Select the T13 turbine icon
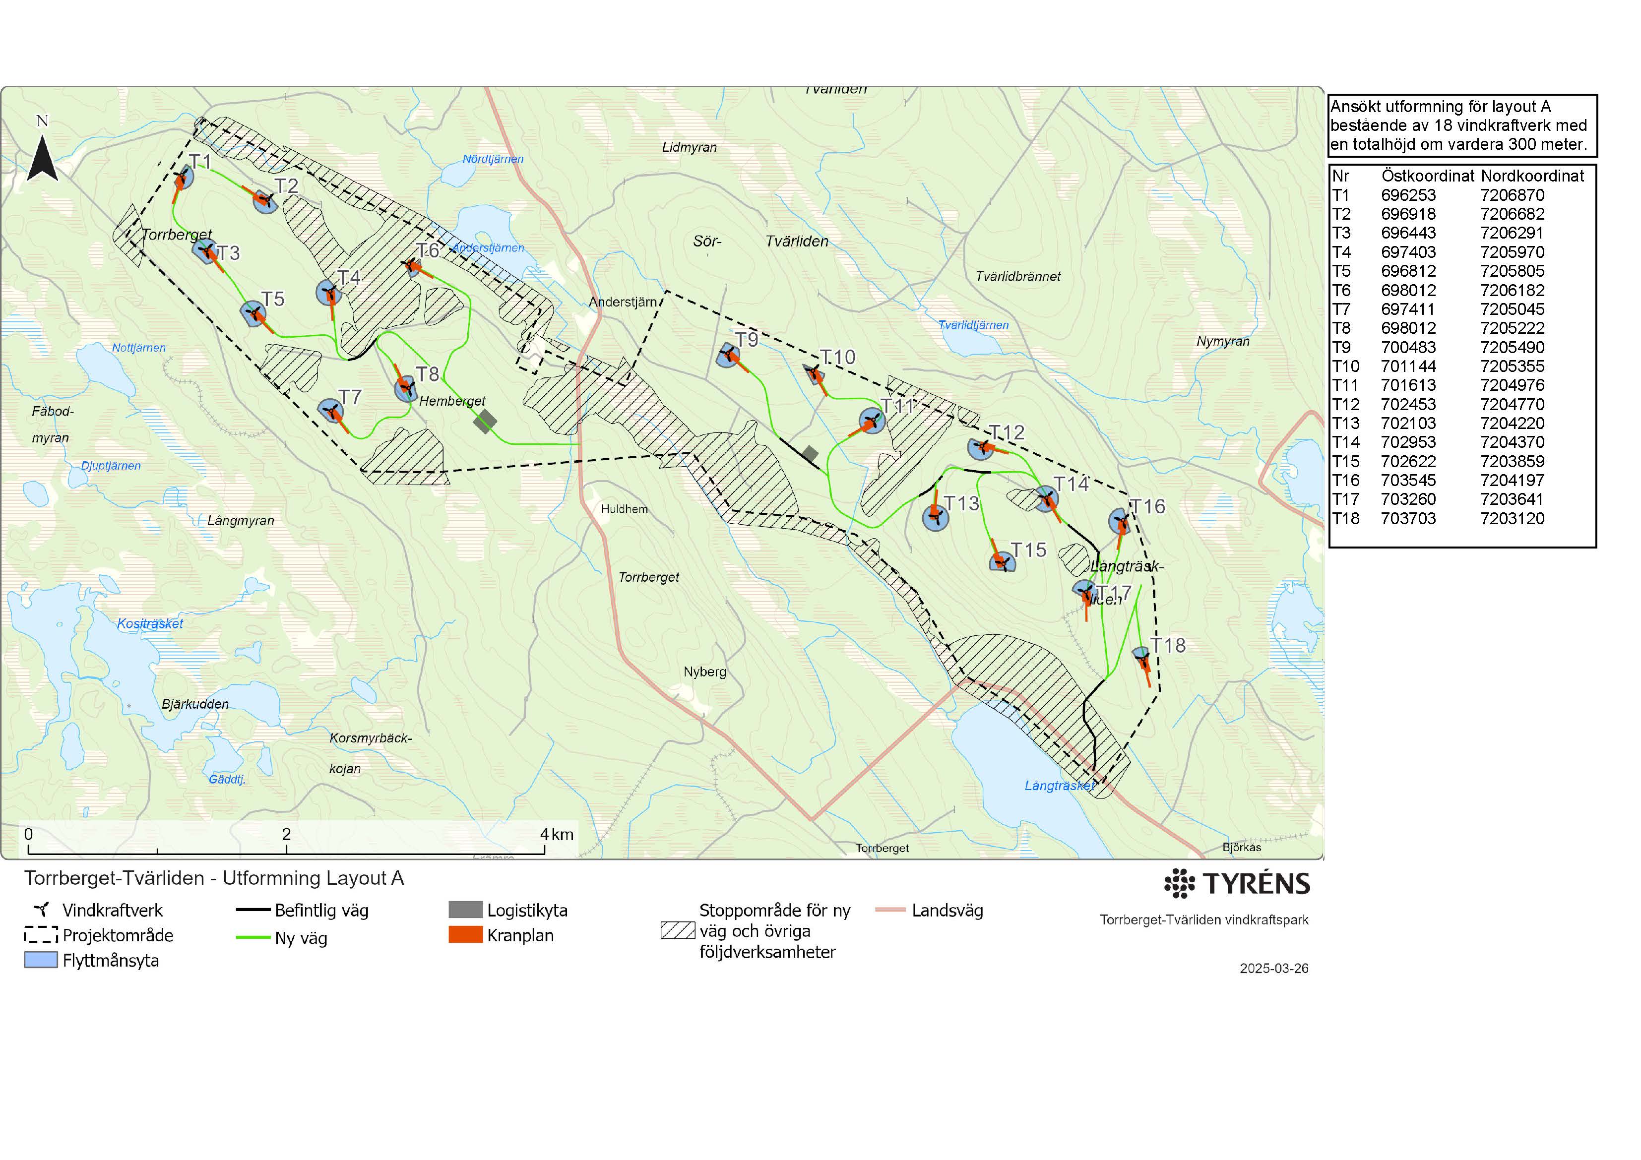Viewport: 1641px width, 1160px height. point(935,517)
